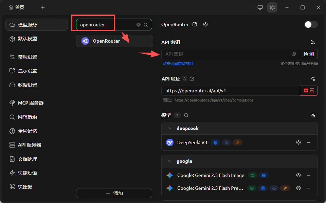Select 显示设置 from the settings menu

click(27, 71)
